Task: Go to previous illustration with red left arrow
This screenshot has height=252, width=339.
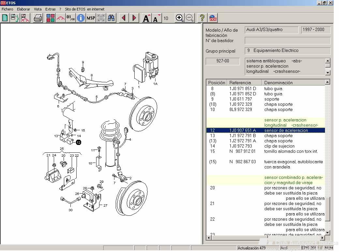Action: click(124, 18)
